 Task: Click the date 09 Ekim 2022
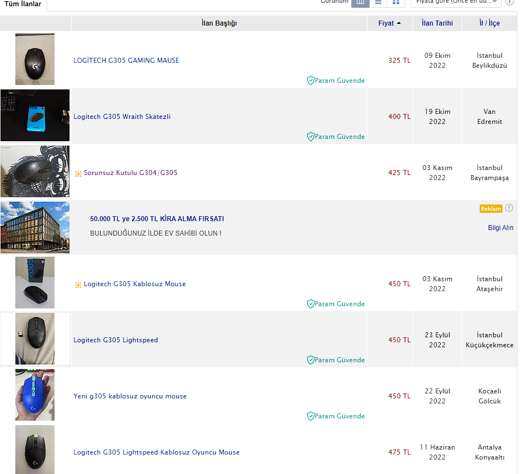coord(437,60)
